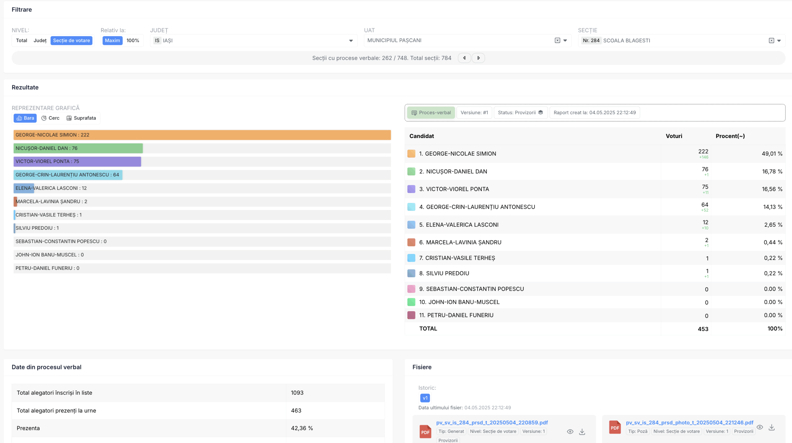The height and width of the screenshot is (443, 792).
Task: Switch relative scale to 100%
Action: (x=133, y=41)
